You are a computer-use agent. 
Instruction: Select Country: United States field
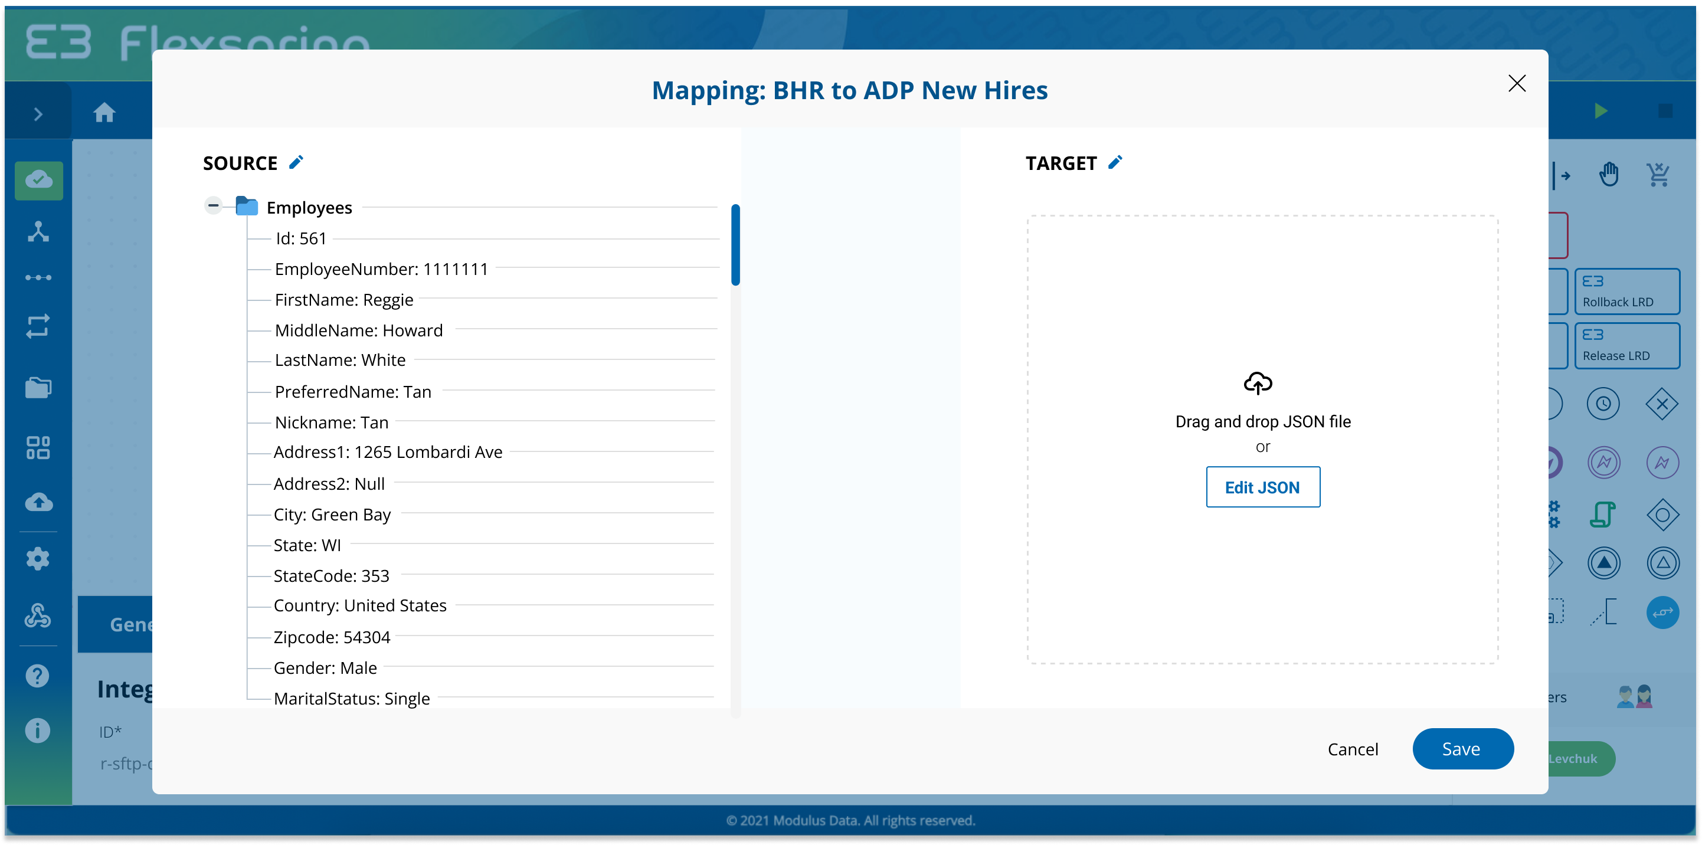click(x=360, y=606)
